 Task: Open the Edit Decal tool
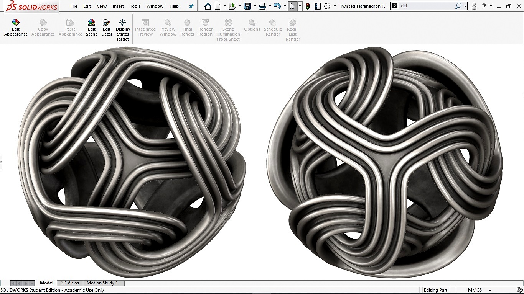(107, 28)
